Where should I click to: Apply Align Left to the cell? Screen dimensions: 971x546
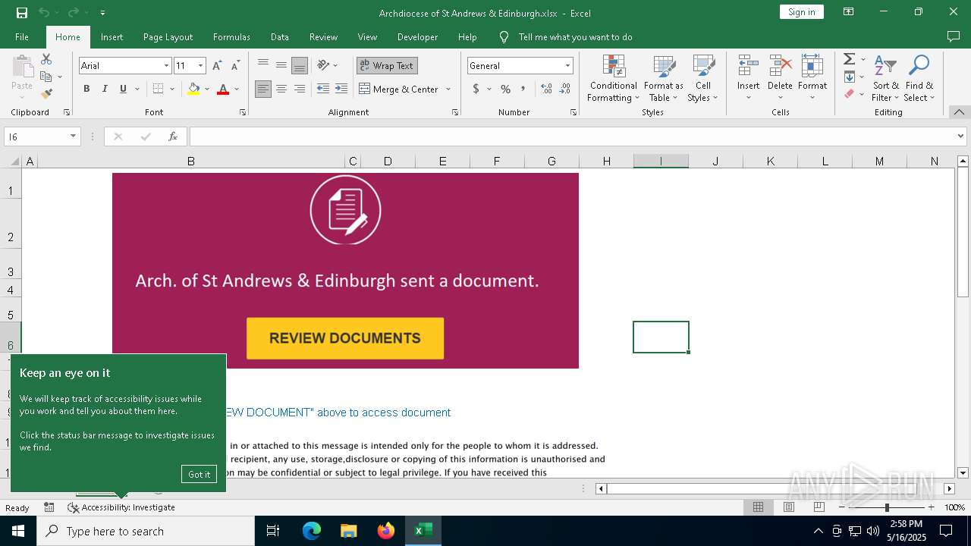point(263,89)
